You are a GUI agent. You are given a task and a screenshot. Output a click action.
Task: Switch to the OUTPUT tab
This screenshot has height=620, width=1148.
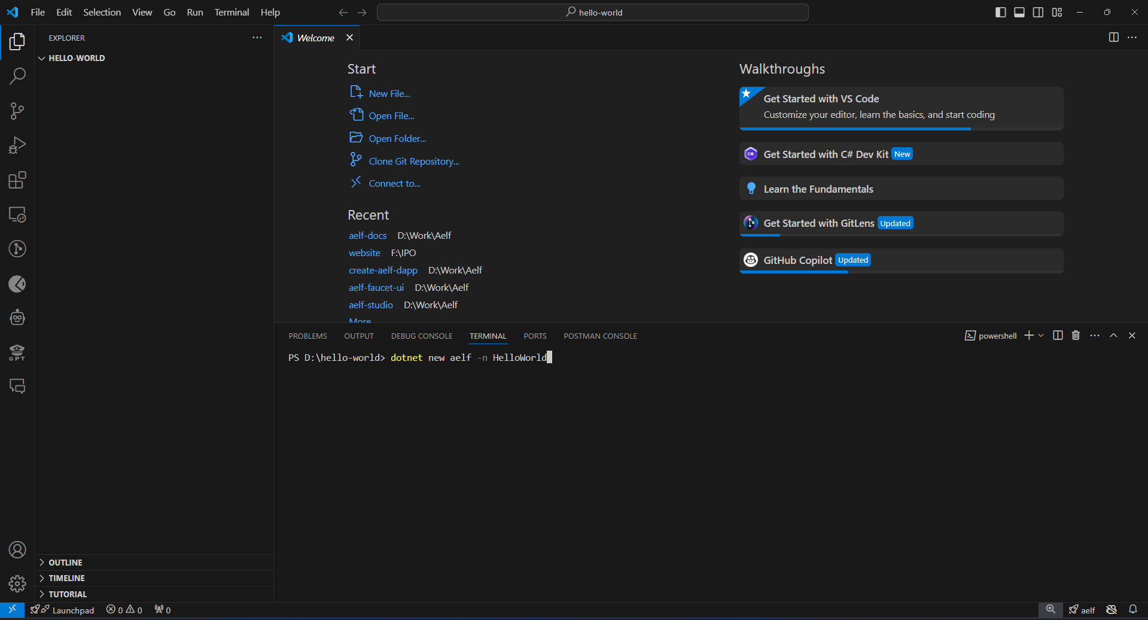359,336
